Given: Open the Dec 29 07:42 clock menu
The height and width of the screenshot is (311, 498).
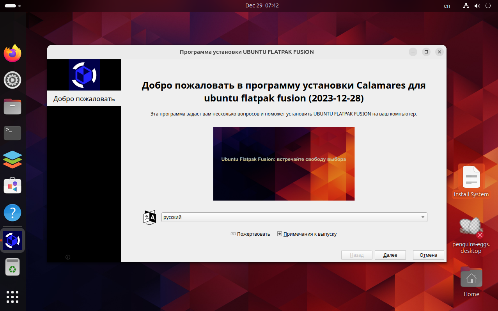Looking at the screenshot, I should click(262, 5).
